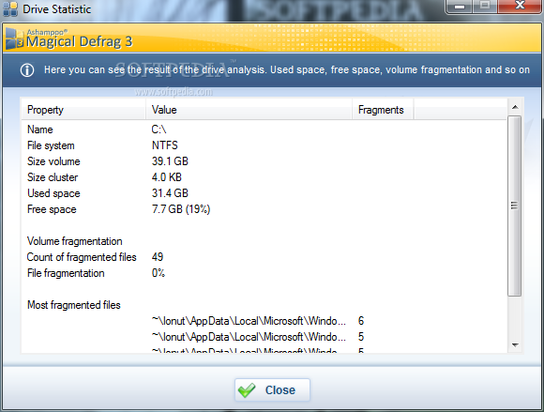Sort by the Value column header
This screenshot has width=544, height=412.
[x=249, y=110]
